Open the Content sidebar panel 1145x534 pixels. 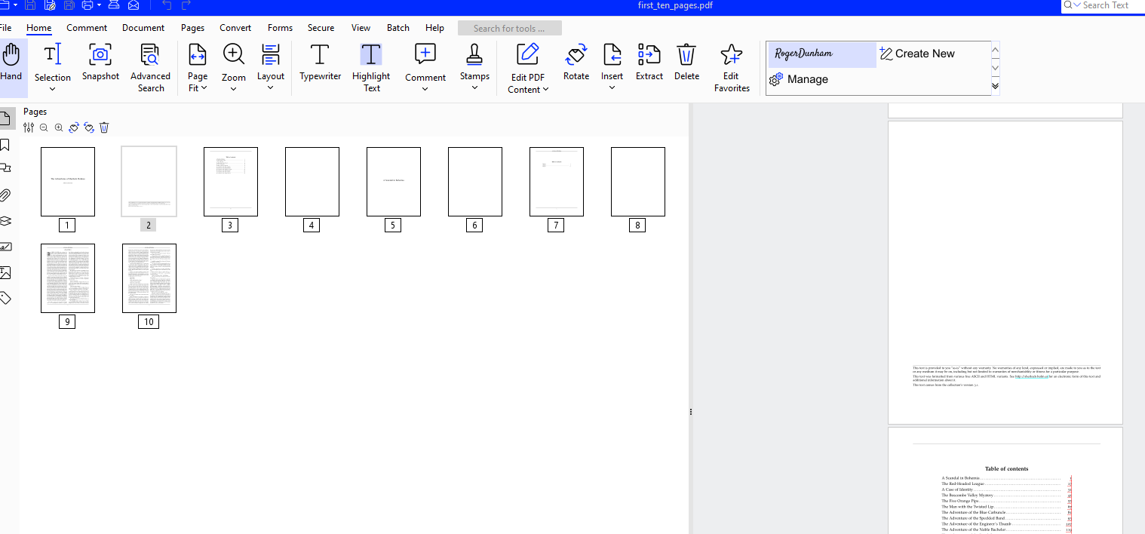[5, 272]
